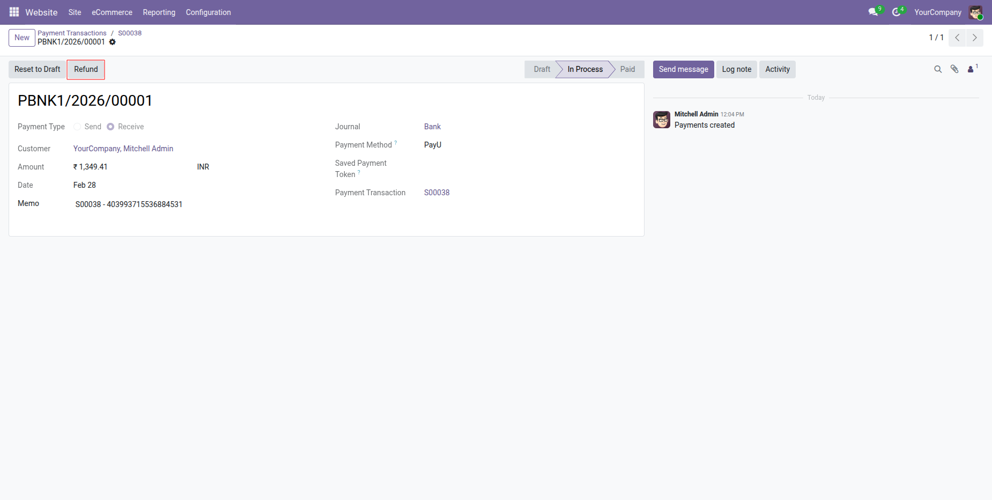Open the apps grid menu icon
This screenshot has height=500, width=992.
pos(14,12)
